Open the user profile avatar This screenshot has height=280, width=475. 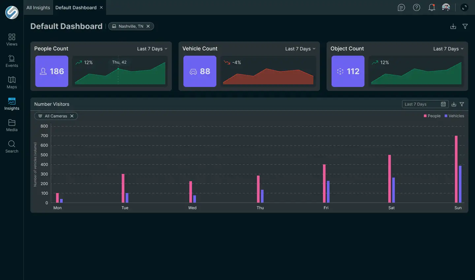coord(446,7)
